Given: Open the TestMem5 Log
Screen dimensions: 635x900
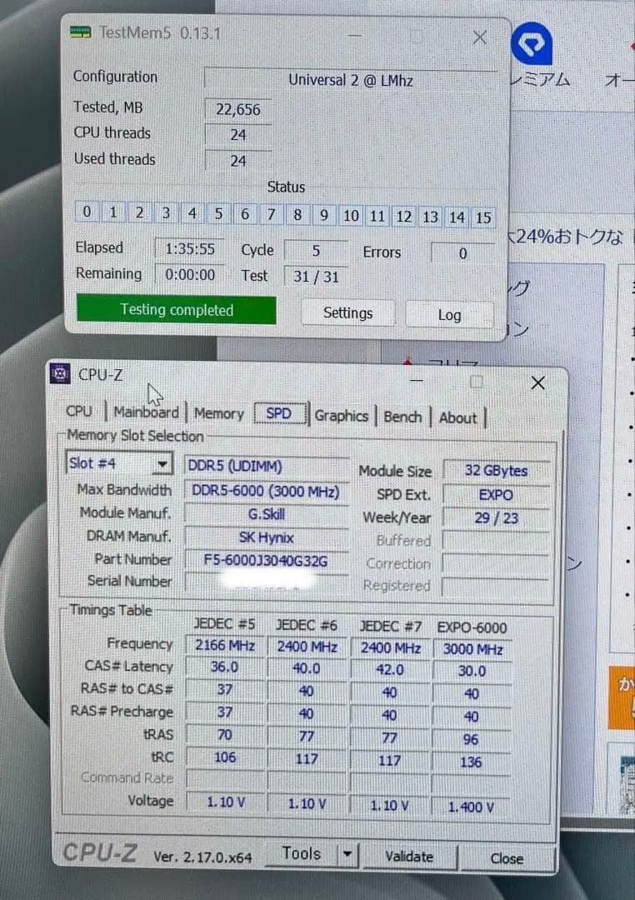Looking at the screenshot, I should (x=449, y=314).
